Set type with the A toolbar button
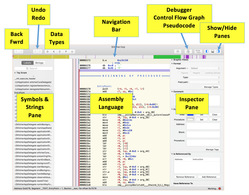Screen dimensions: 249x195 coord(54,51)
